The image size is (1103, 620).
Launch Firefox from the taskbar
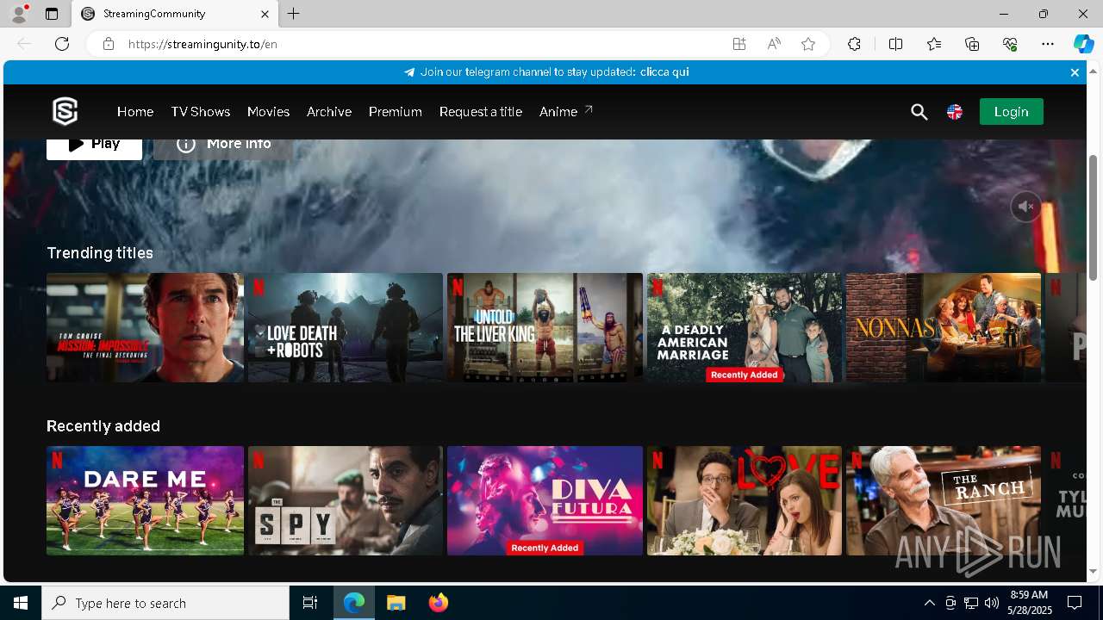[x=439, y=603]
